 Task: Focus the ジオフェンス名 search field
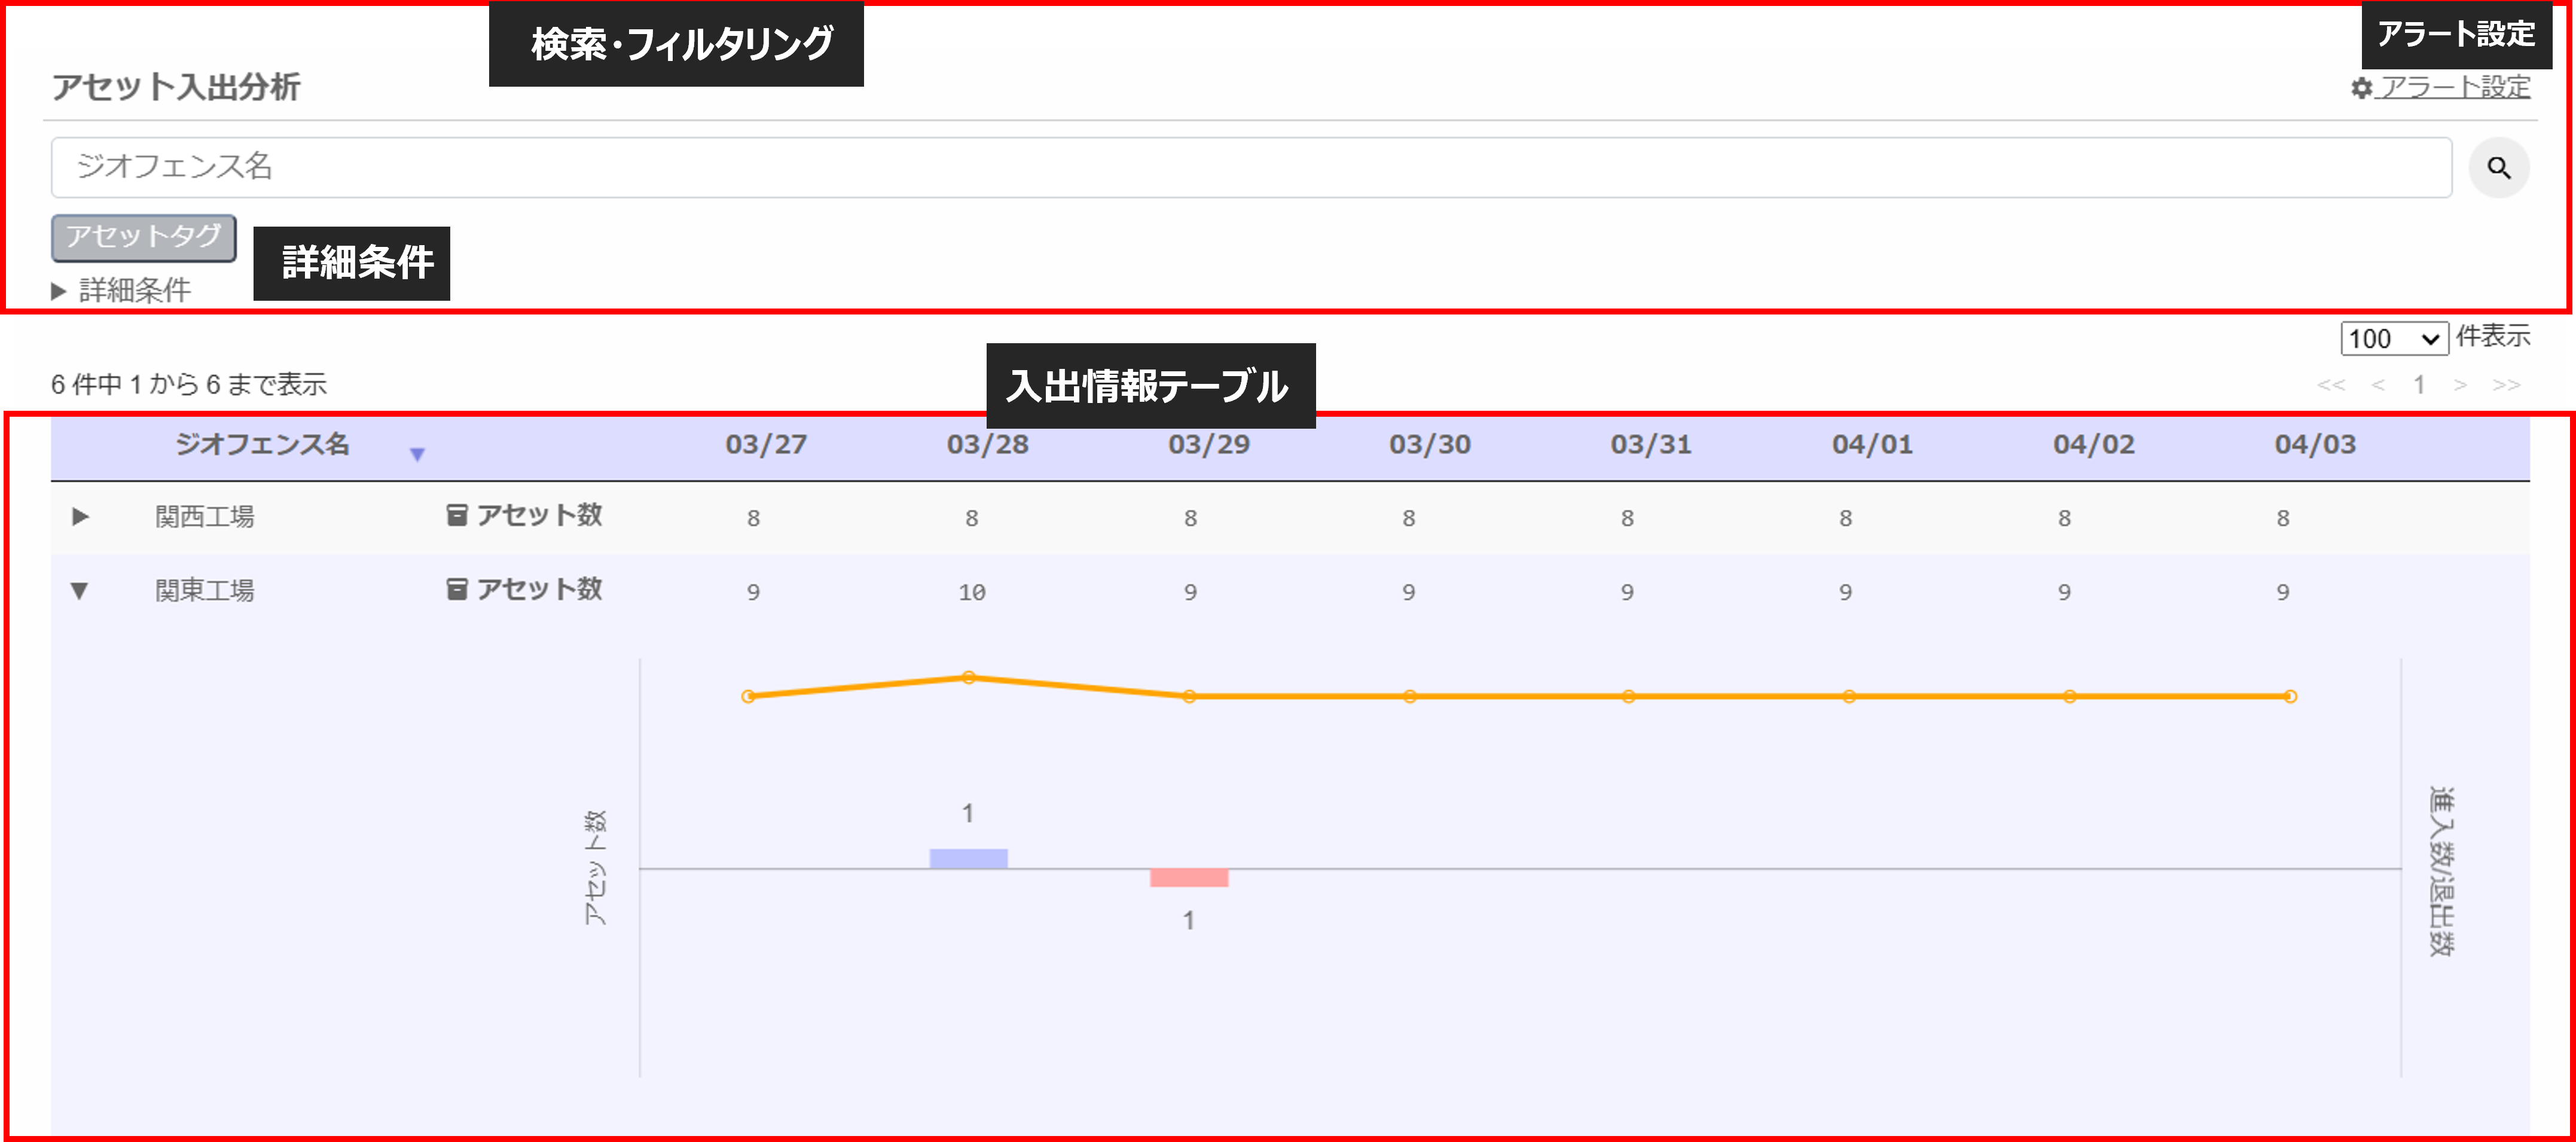click(x=1251, y=167)
